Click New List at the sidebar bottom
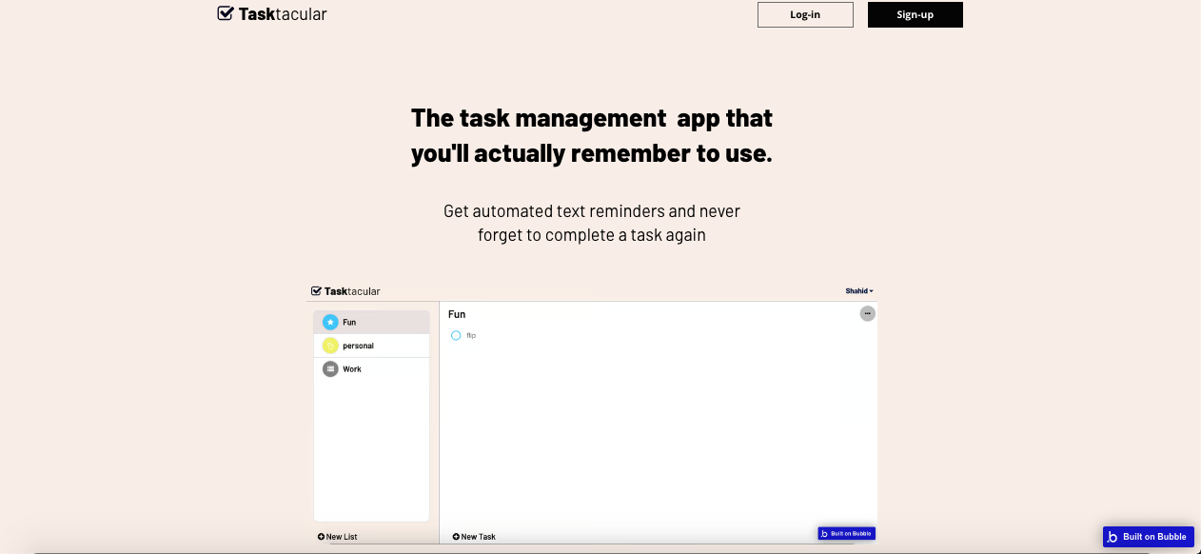 point(338,537)
